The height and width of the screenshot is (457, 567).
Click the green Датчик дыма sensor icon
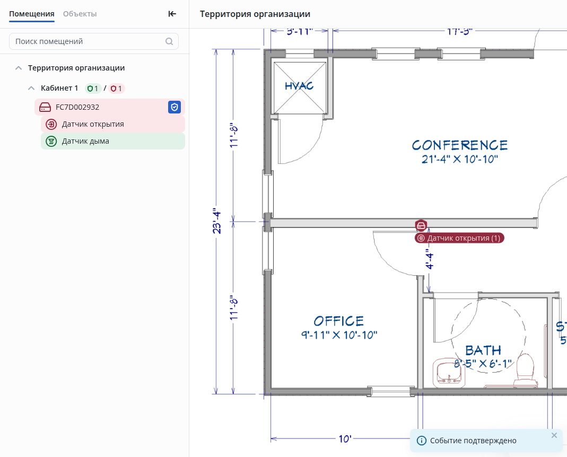pos(51,142)
